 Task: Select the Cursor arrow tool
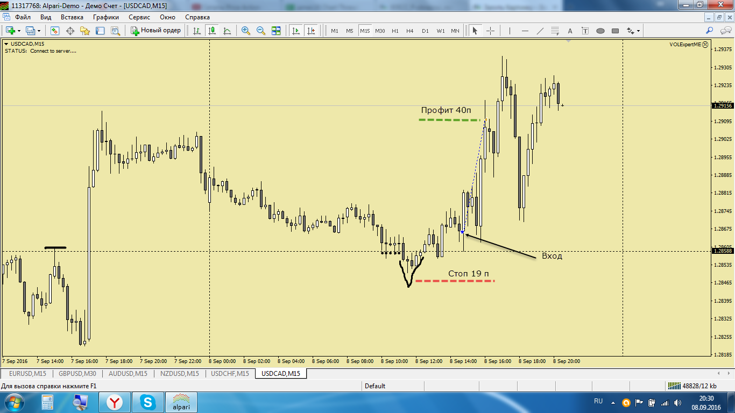coord(475,31)
